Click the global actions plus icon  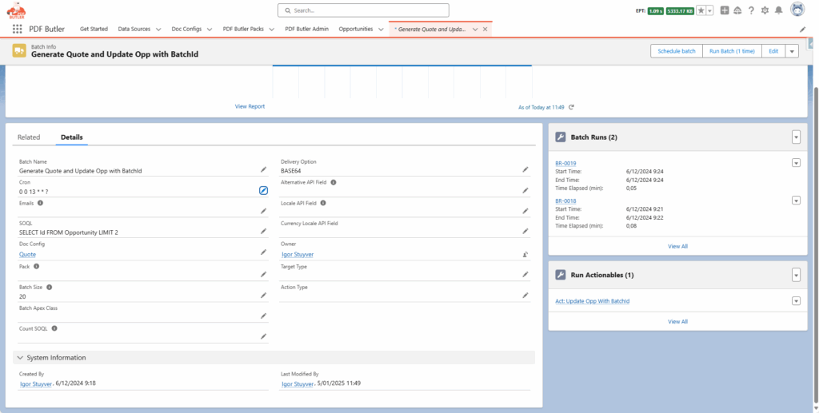(725, 10)
